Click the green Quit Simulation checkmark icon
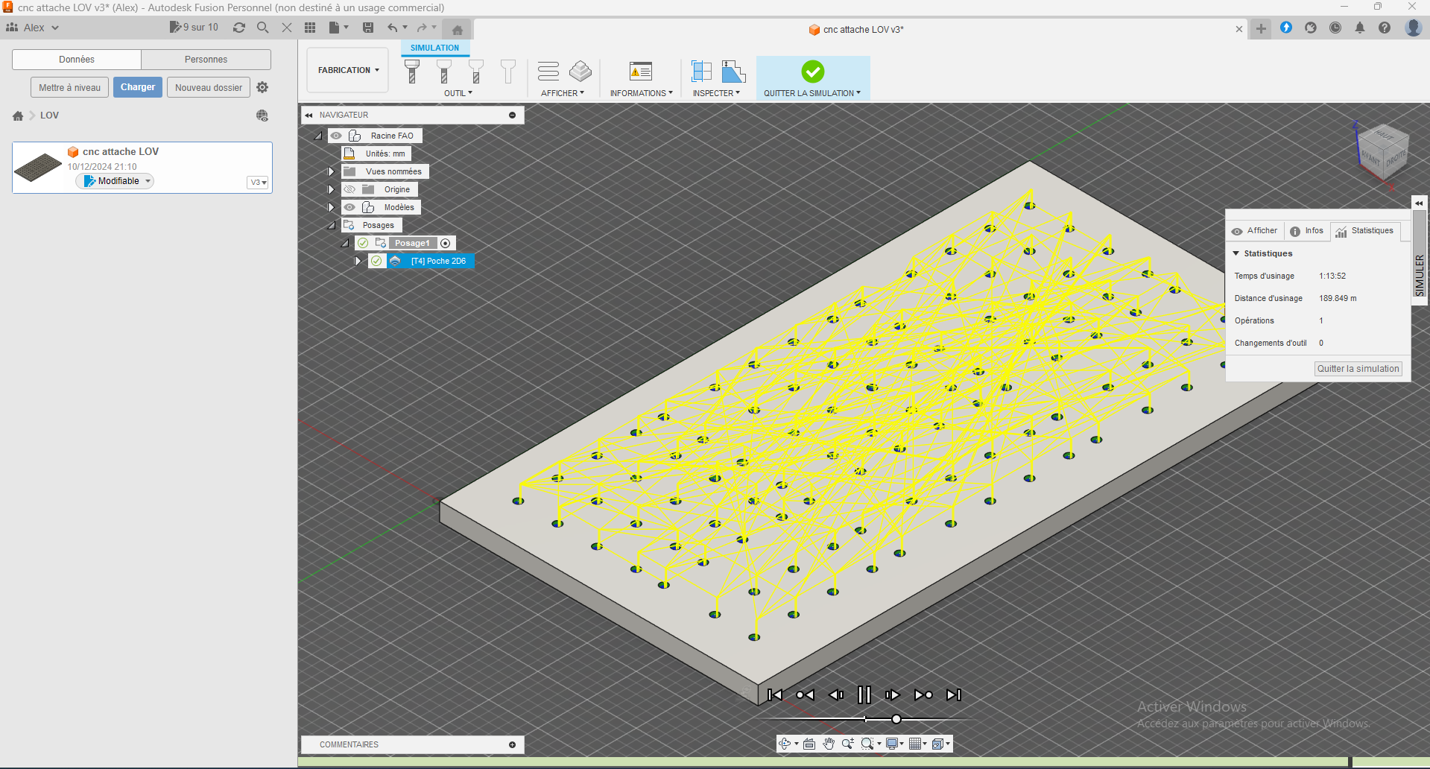The image size is (1430, 769). point(812,72)
